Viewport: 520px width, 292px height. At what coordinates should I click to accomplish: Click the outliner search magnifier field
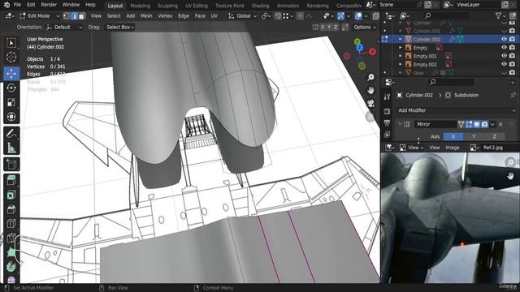pos(447,15)
